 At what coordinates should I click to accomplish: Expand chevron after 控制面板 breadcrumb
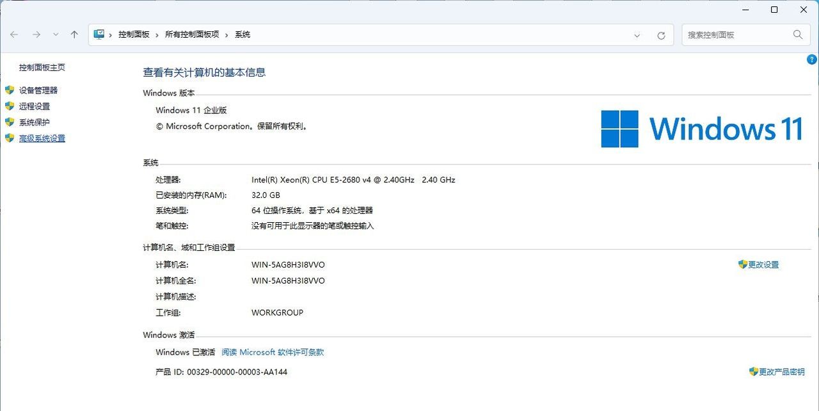coord(157,35)
